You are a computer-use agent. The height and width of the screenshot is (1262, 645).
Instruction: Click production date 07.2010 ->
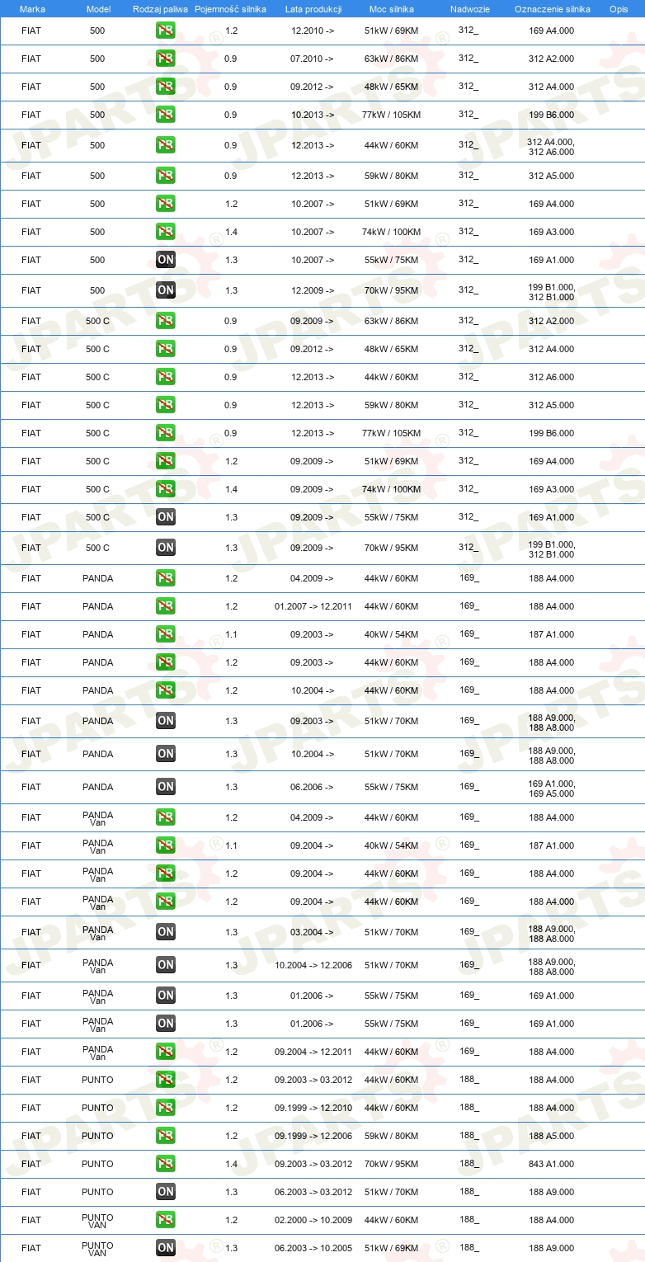click(x=313, y=59)
